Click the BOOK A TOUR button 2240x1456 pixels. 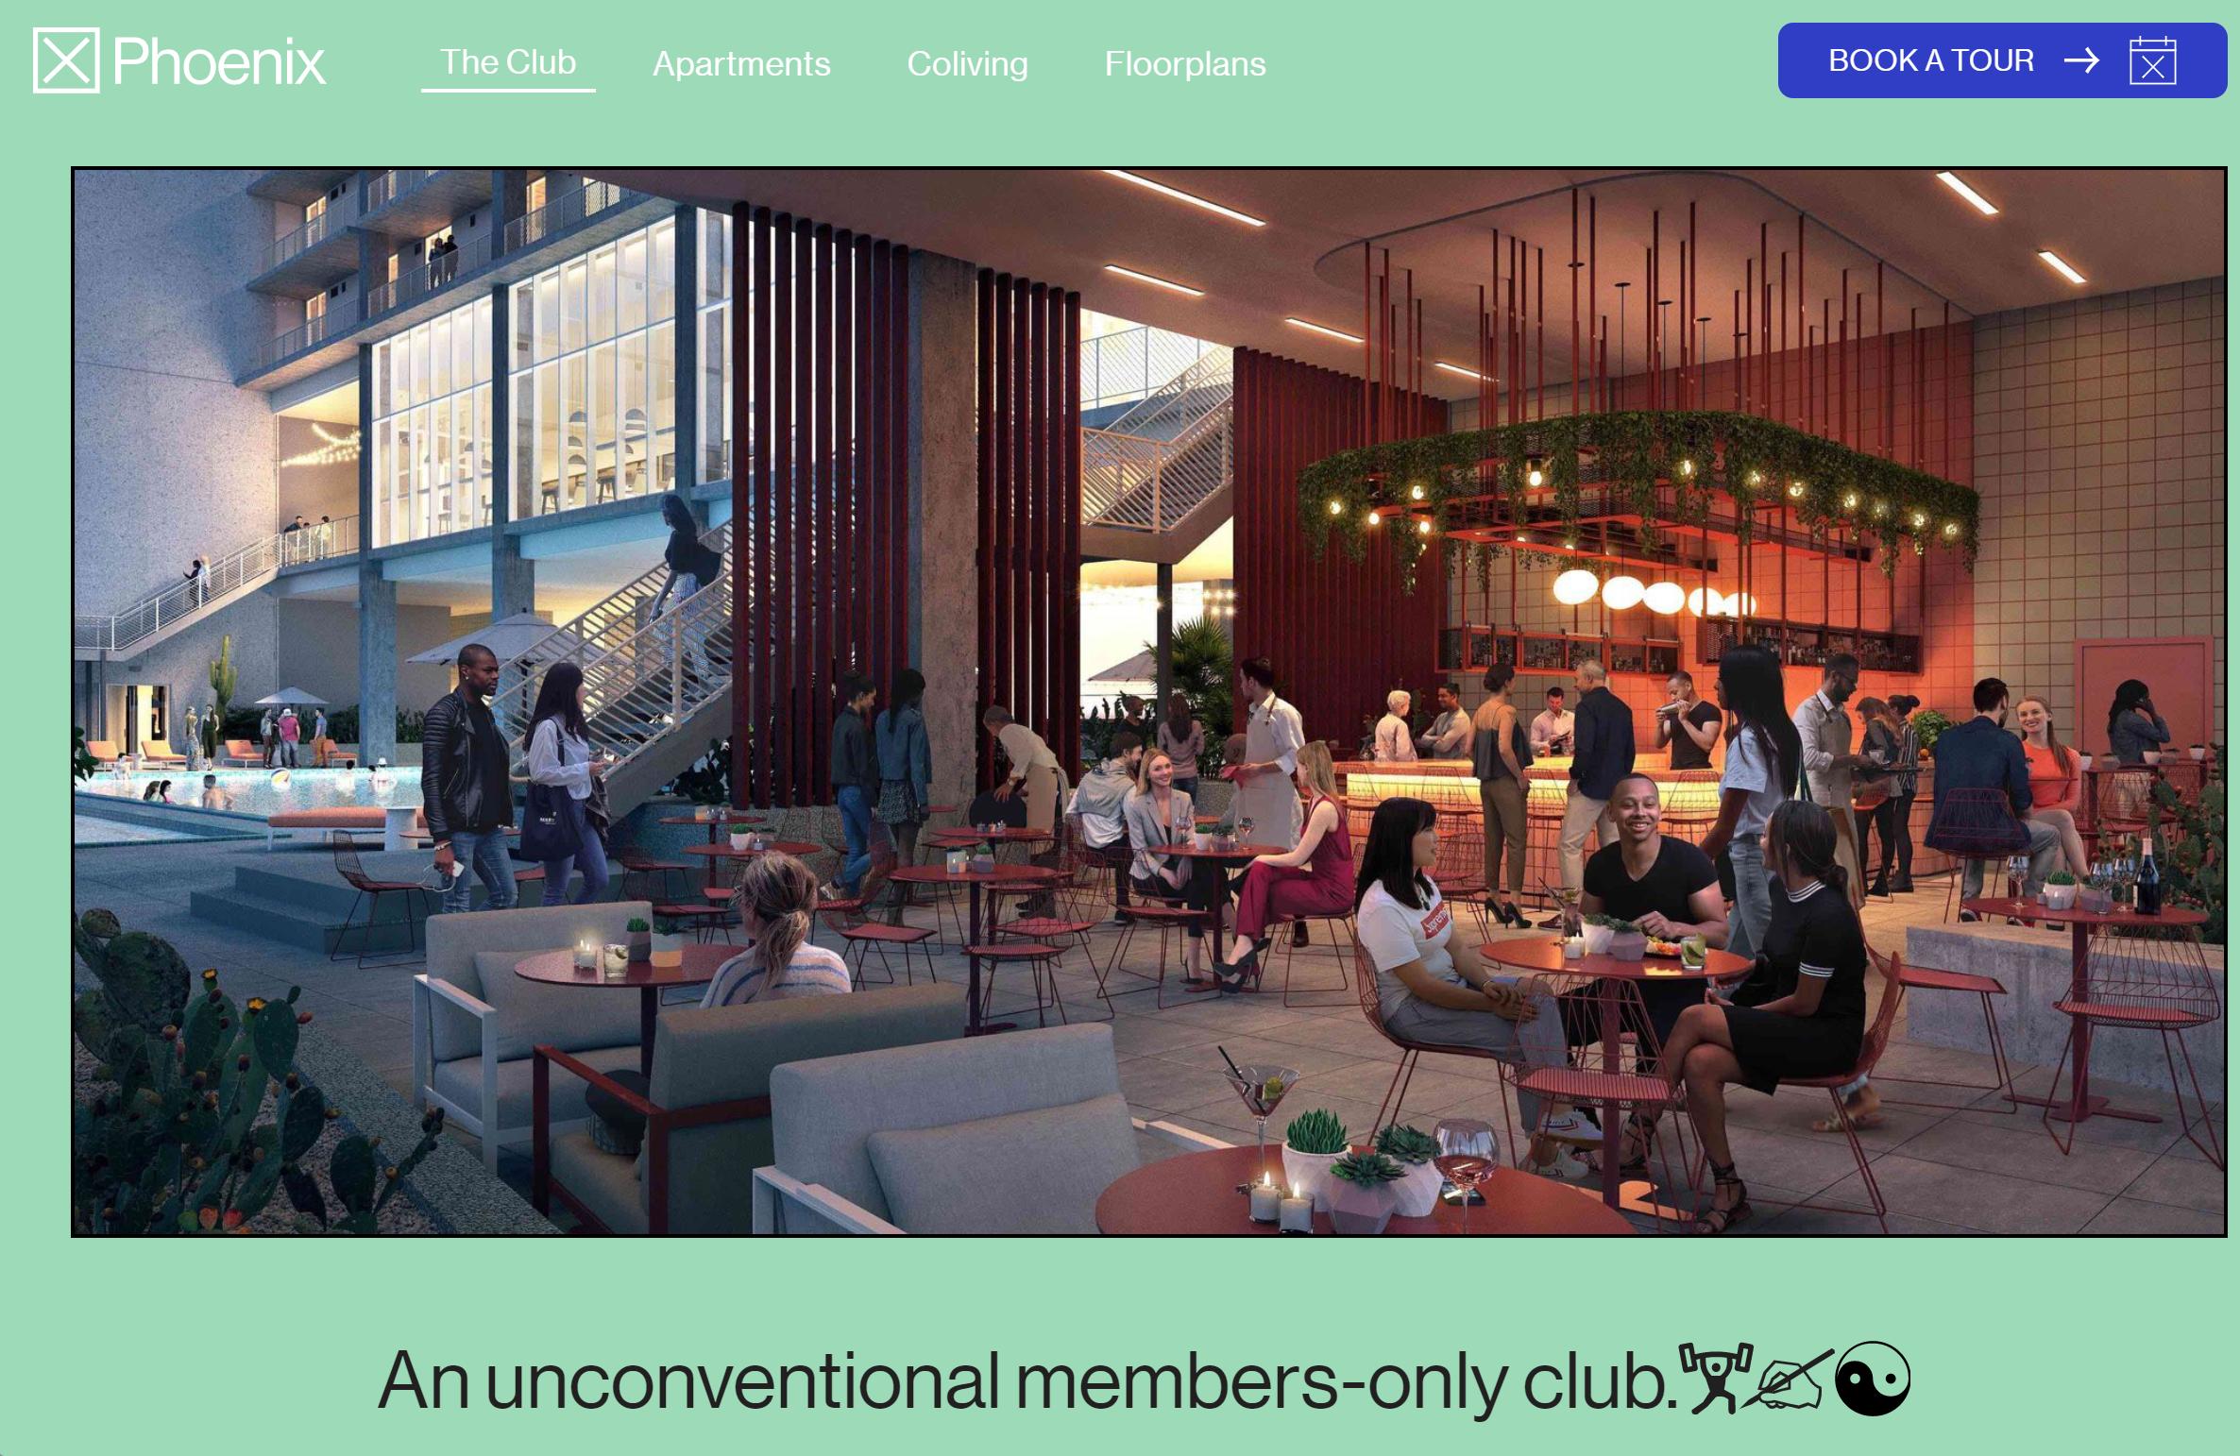pyautogui.click(x=2002, y=60)
